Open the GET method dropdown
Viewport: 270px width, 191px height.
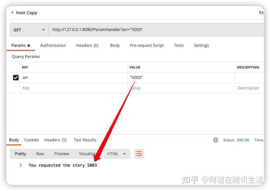29,30
